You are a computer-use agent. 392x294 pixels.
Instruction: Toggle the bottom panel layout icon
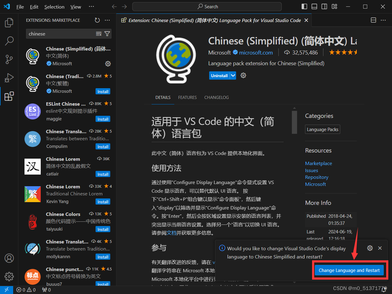click(x=314, y=6)
